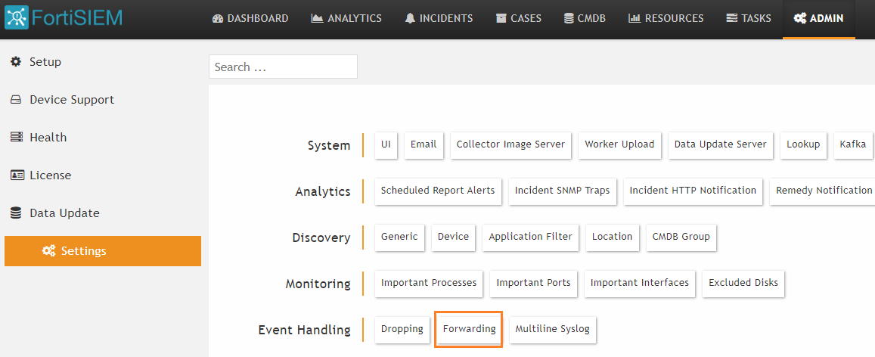Open the Data Update database icon
This screenshot has height=357, width=875.
click(x=16, y=213)
